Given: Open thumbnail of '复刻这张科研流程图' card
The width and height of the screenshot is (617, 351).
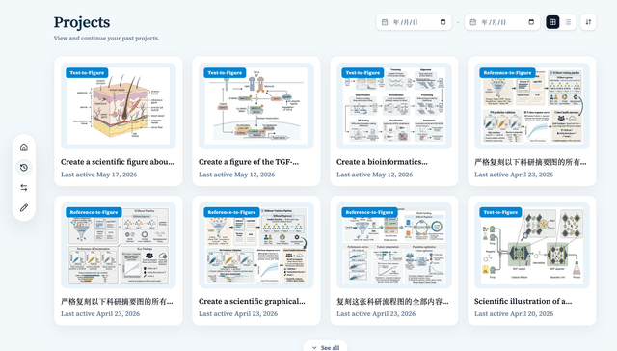Looking at the screenshot, I should click(394, 245).
